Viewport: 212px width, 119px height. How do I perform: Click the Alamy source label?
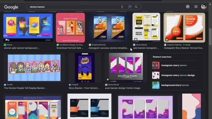9,45
